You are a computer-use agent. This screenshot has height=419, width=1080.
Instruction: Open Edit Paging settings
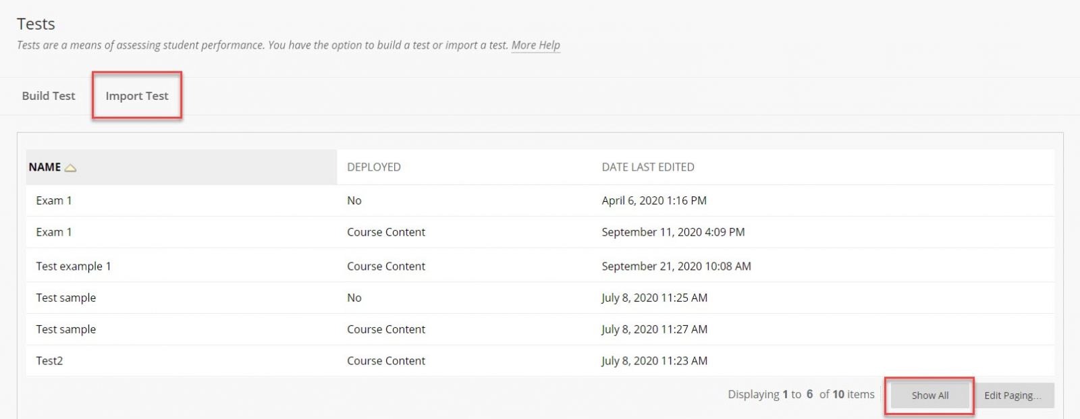point(1013,395)
